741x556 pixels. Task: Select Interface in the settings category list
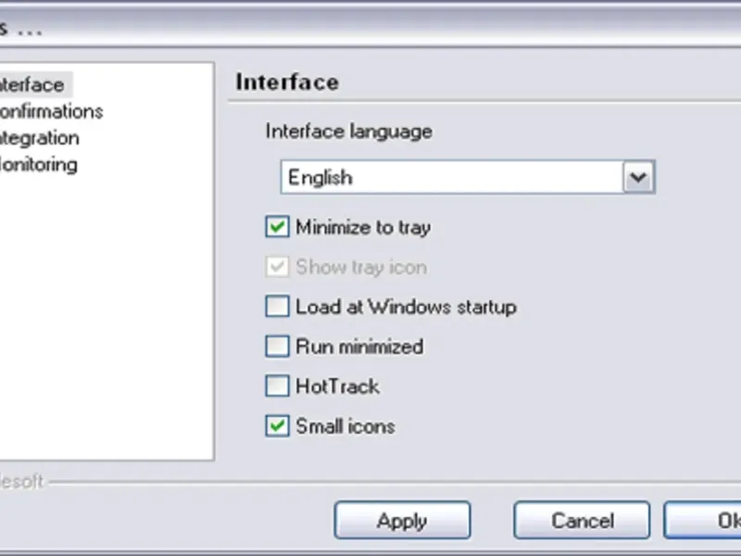pyautogui.click(x=32, y=85)
